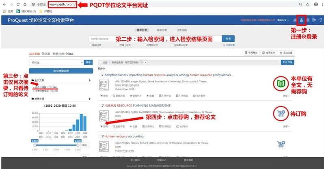Open the apps grid in bookmarks bar

[x=4, y=11]
